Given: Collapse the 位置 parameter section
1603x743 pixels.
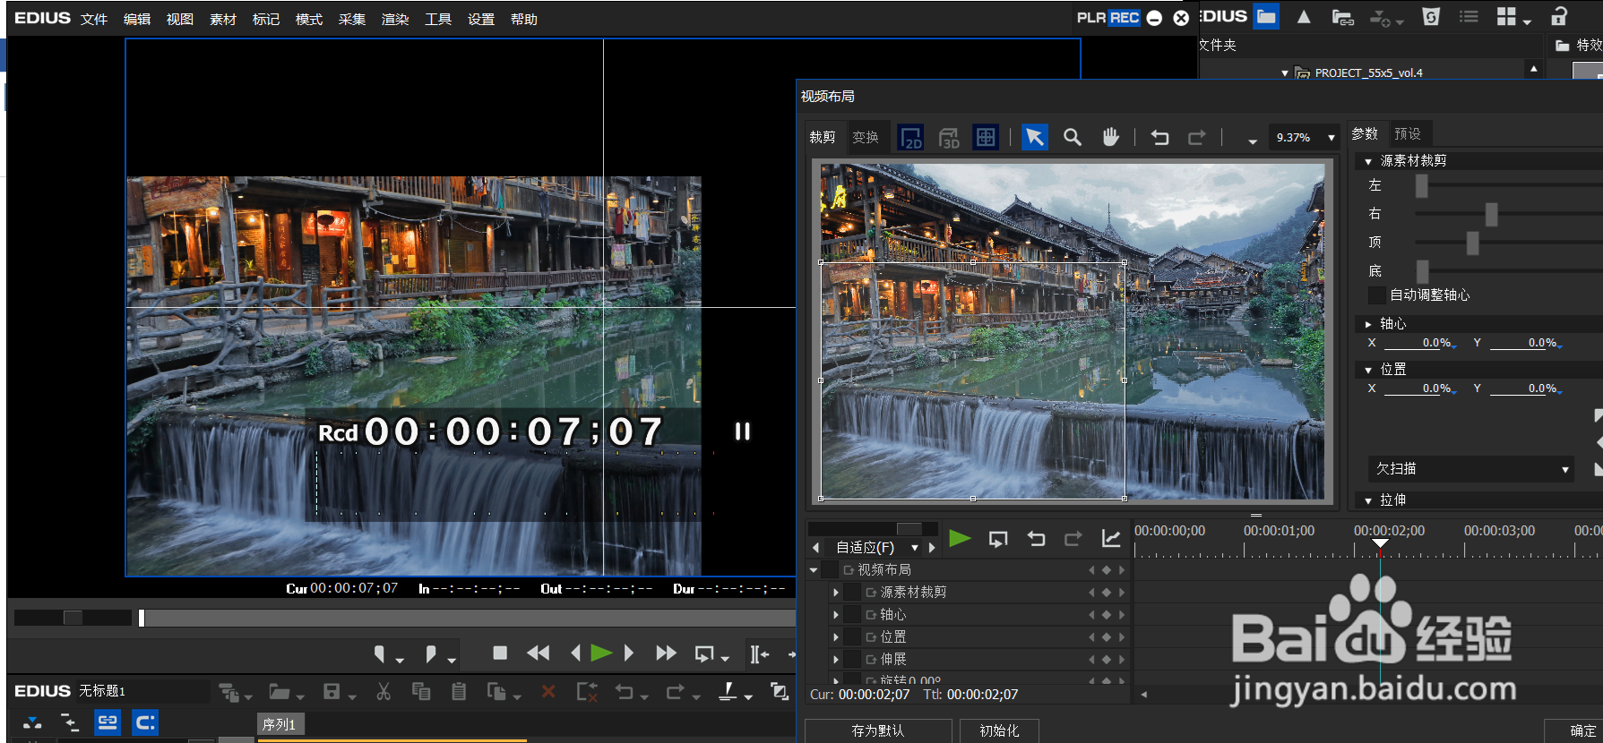Looking at the screenshot, I should pyautogui.click(x=1368, y=370).
